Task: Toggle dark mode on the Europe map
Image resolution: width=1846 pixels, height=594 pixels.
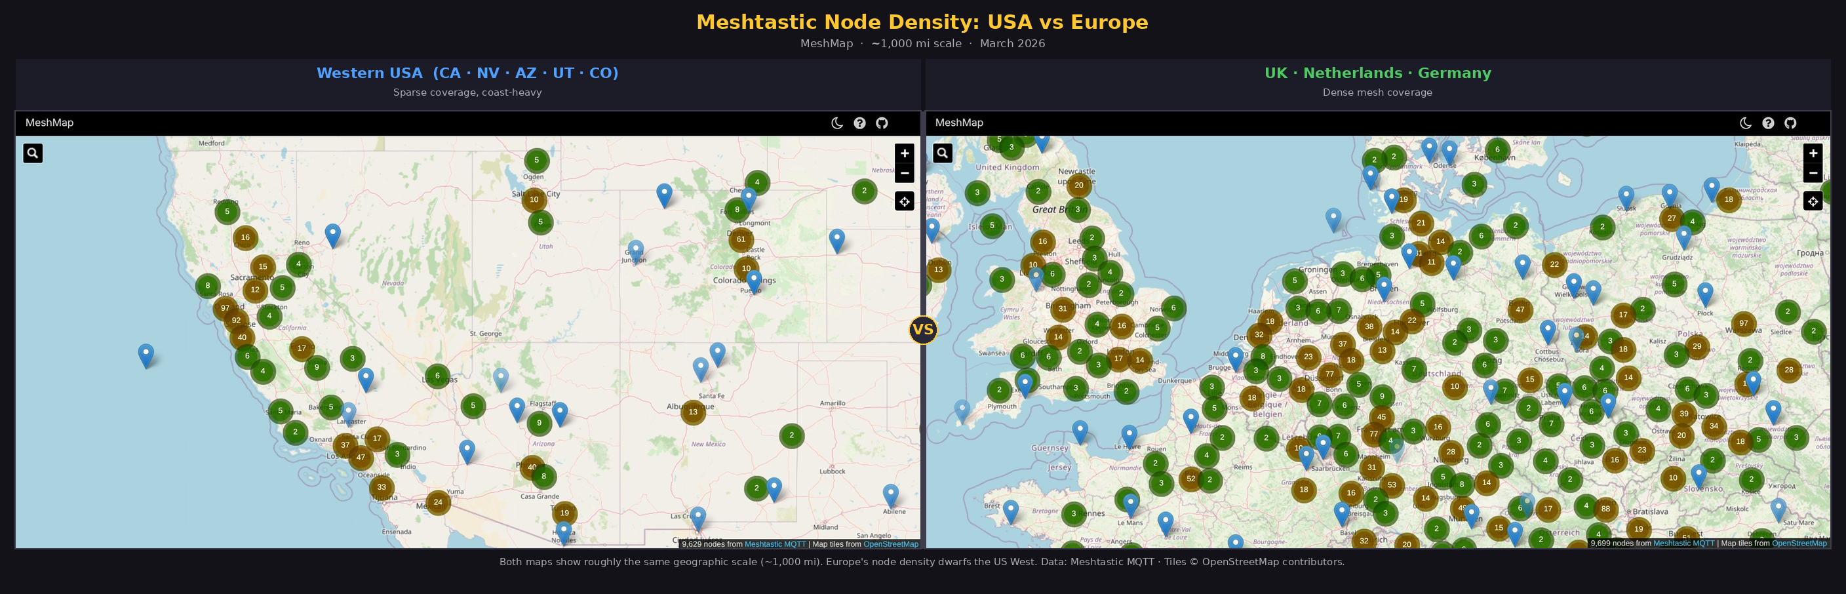Action: [1746, 123]
